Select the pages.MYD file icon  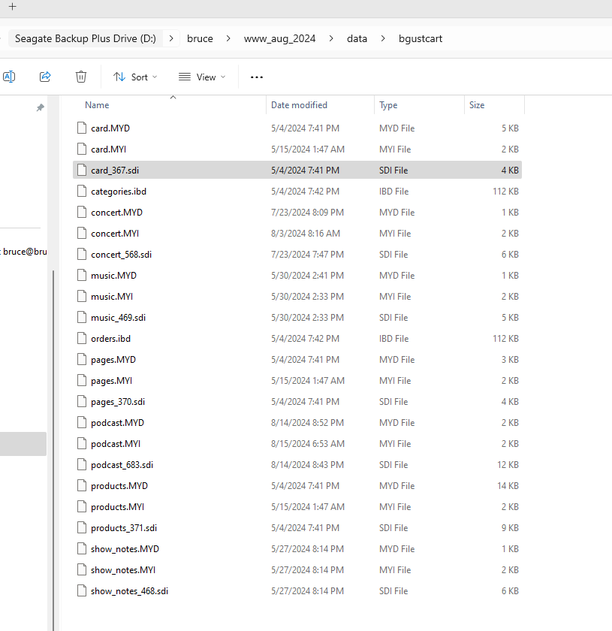[x=82, y=359]
